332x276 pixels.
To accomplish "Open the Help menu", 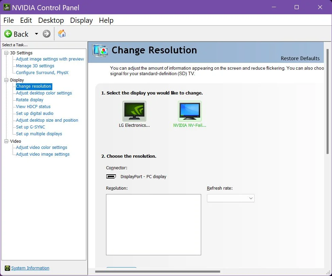I will pos(106,20).
